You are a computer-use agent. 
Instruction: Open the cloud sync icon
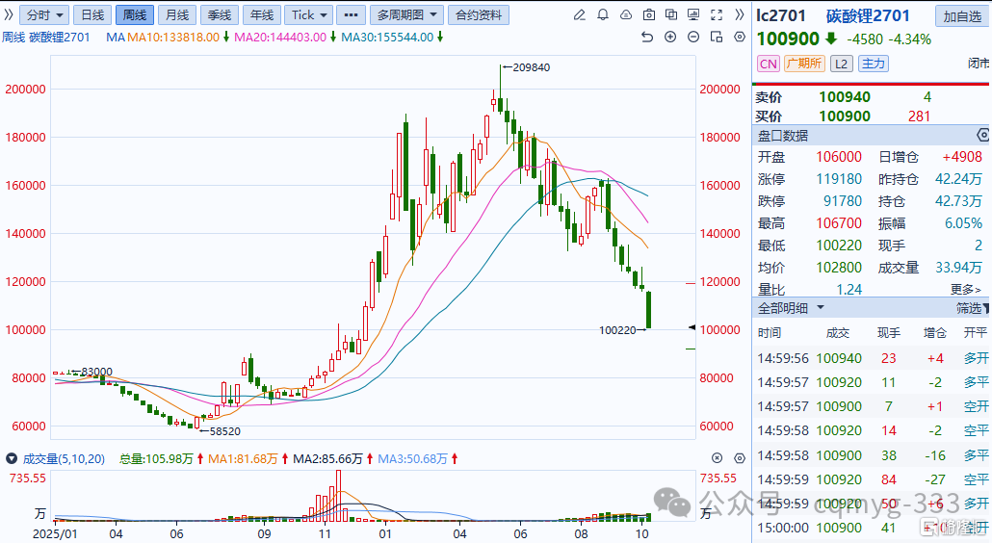coord(626,14)
